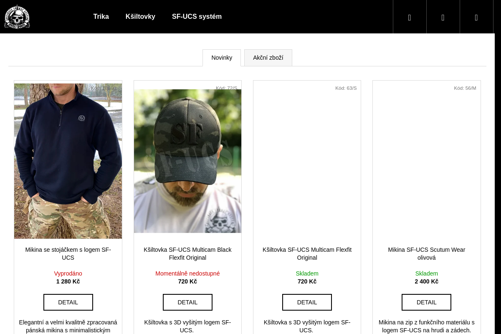Click Skladem under Mikina Scutum Wear olivová
The height and width of the screenshot is (334, 501).
click(426, 273)
